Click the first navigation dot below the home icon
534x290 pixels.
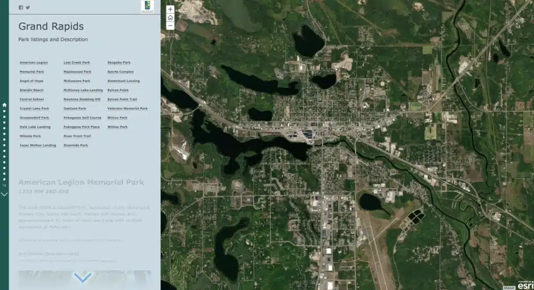coord(5,111)
